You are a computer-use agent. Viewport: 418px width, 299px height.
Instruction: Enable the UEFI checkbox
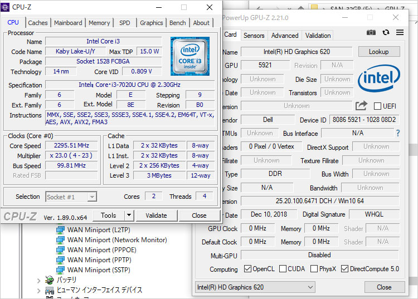point(378,106)
